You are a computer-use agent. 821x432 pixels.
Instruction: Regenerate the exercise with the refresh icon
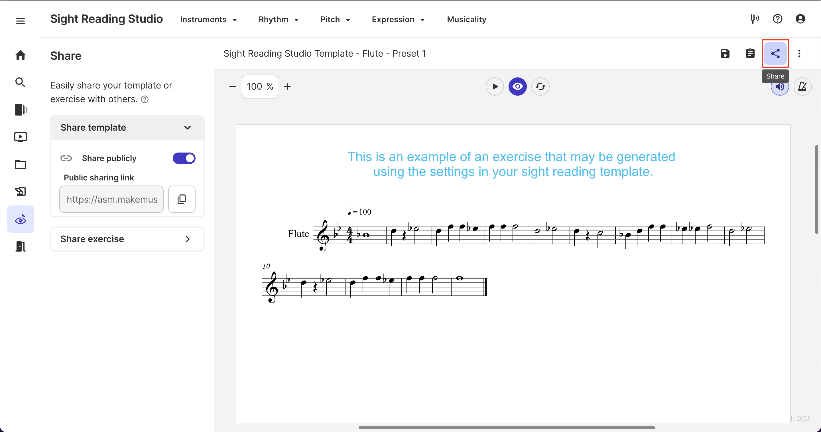click(x=540, y=87)
